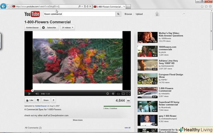Image resolution: width=213 pixels, height=133 pixels.
Task: Open the Upload link
Action: tap(139, 14)
